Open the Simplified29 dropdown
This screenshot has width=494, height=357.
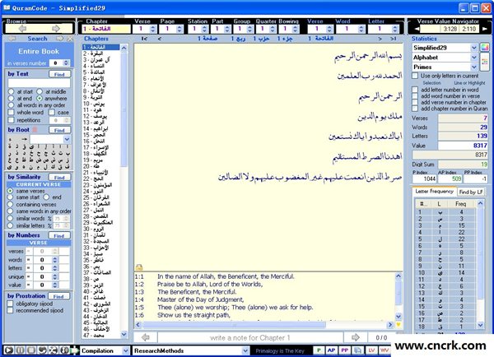click(x=473, y=48)
